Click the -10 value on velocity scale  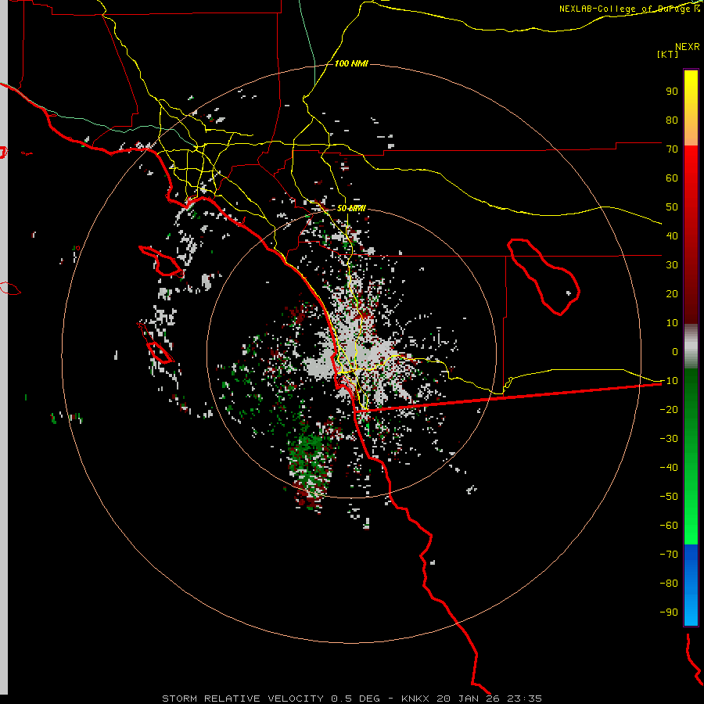669,381
